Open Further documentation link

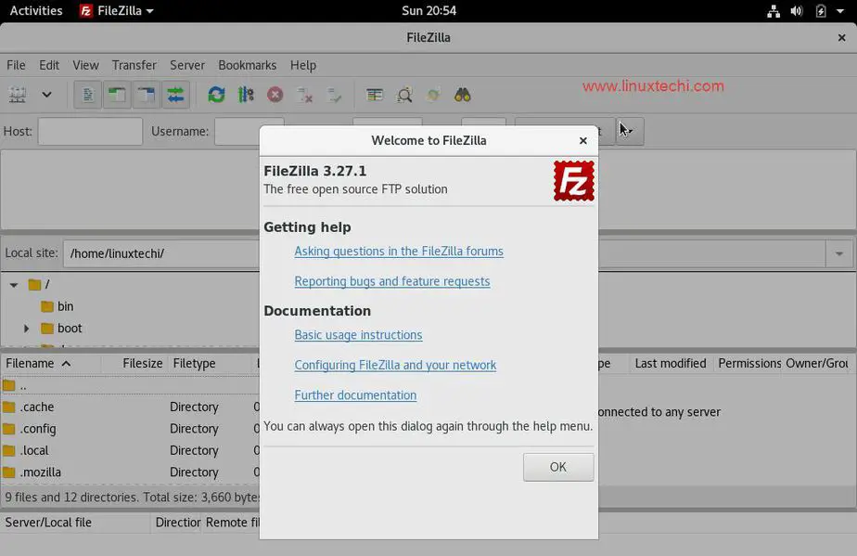[355, 395]
